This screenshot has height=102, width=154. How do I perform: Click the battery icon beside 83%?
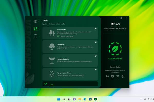(x=113, y=24)
